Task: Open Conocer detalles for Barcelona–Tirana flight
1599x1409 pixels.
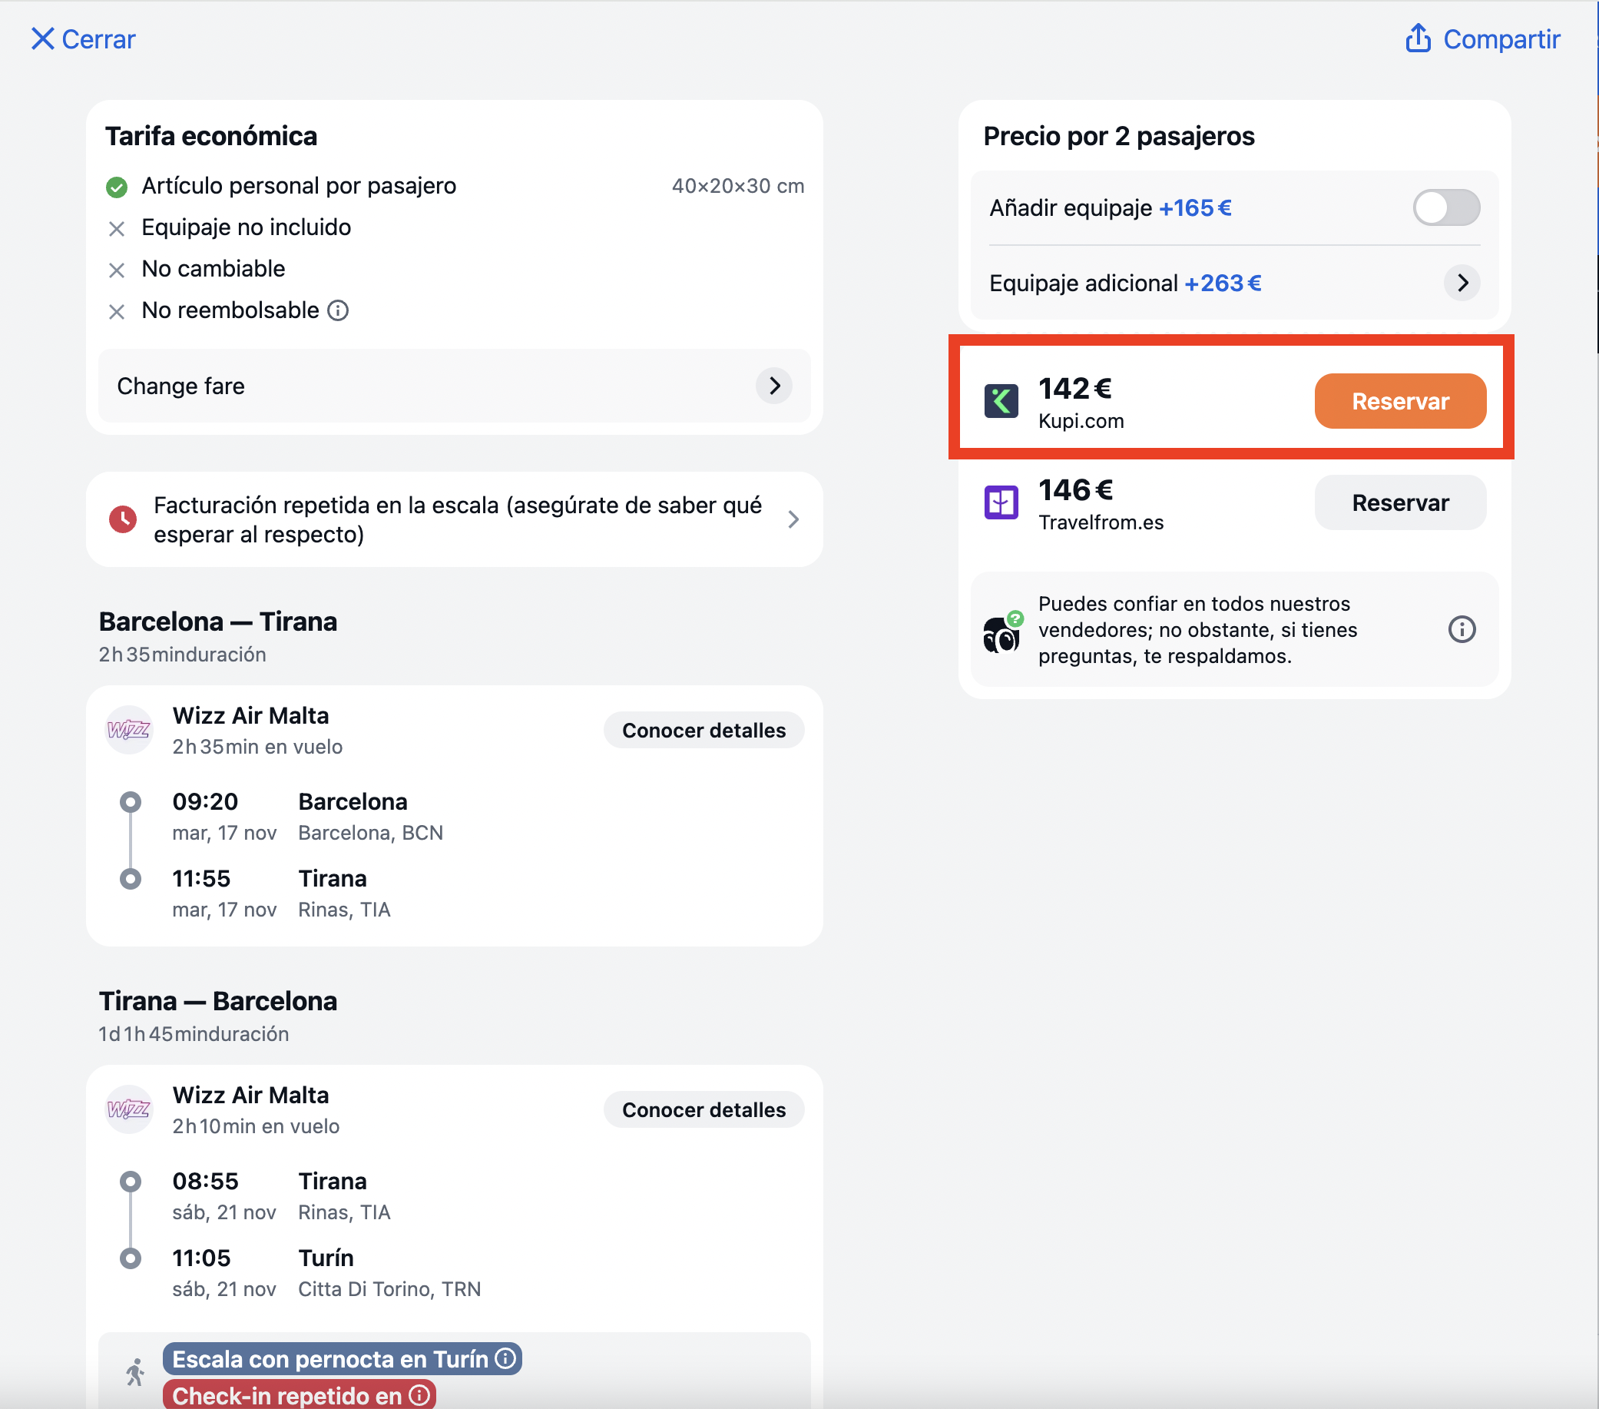Action: [x=703, y=730]
